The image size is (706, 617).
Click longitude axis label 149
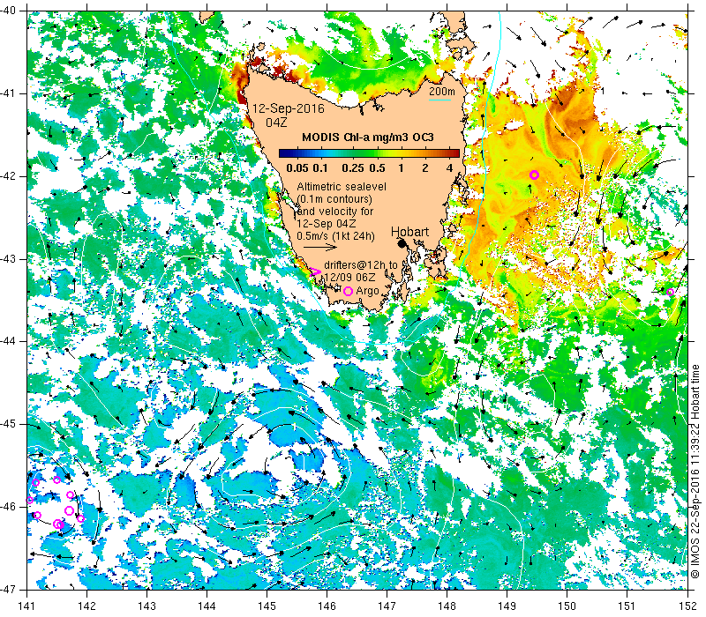[x=507, y=606]
